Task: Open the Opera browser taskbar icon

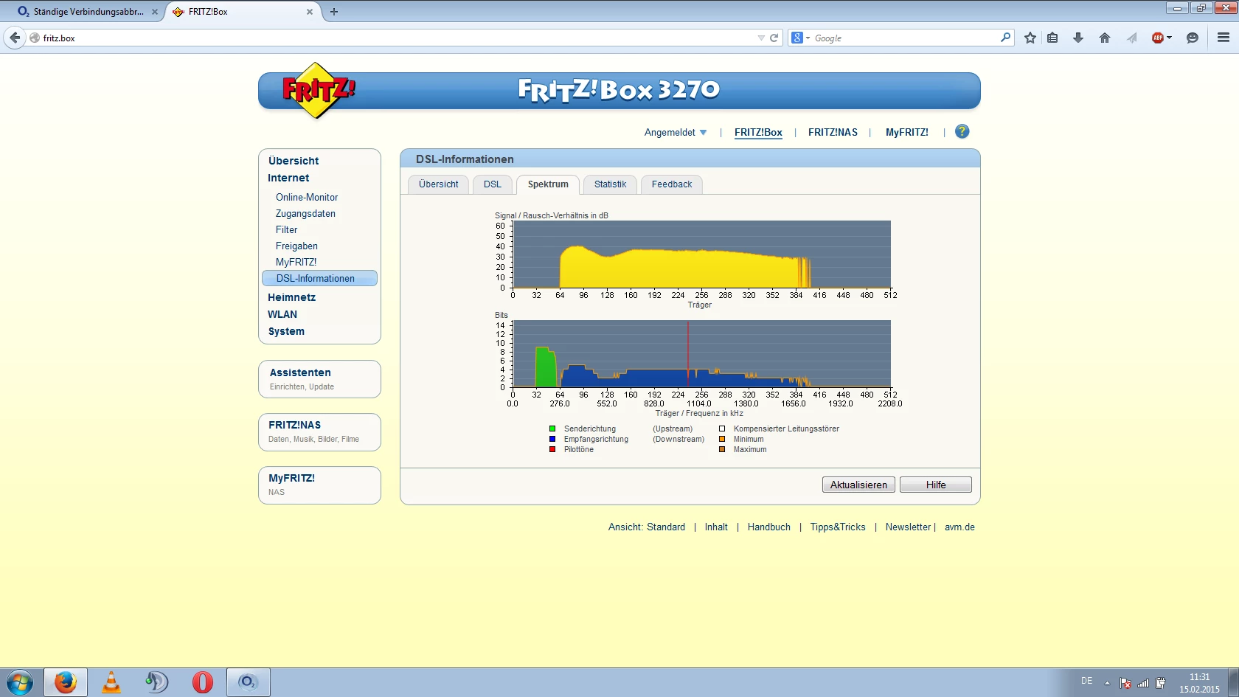Action: click(202, 682)
